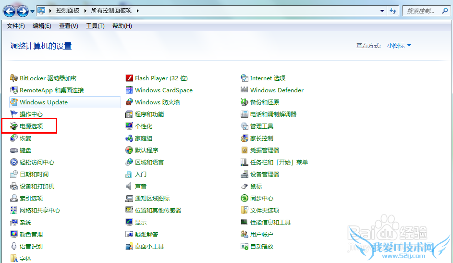The width and height of the screenshot is (453, 263).
Task: Click the 设备管理器 icon
Action: click(x=245, y=174)
